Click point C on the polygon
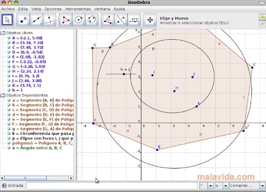The height and width of the screenshot is (192, 266). tap(252, 68)
